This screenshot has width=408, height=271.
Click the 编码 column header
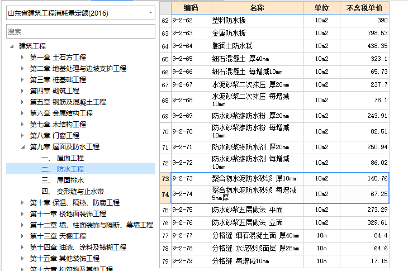tap(191, 8)
